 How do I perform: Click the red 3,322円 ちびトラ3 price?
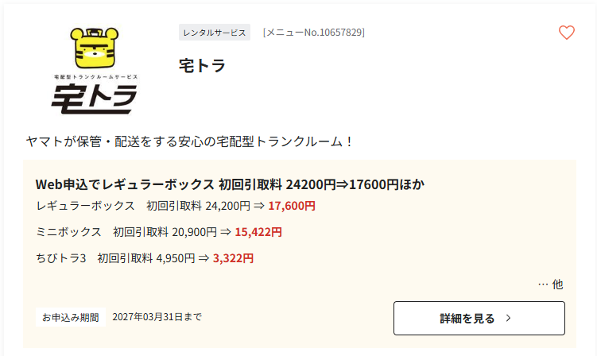coord(233,258)
